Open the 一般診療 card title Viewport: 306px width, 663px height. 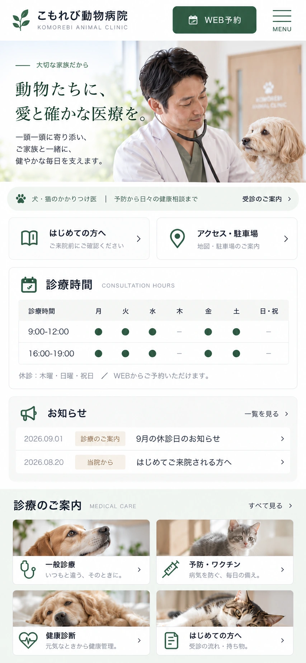[x=60, y=564]
